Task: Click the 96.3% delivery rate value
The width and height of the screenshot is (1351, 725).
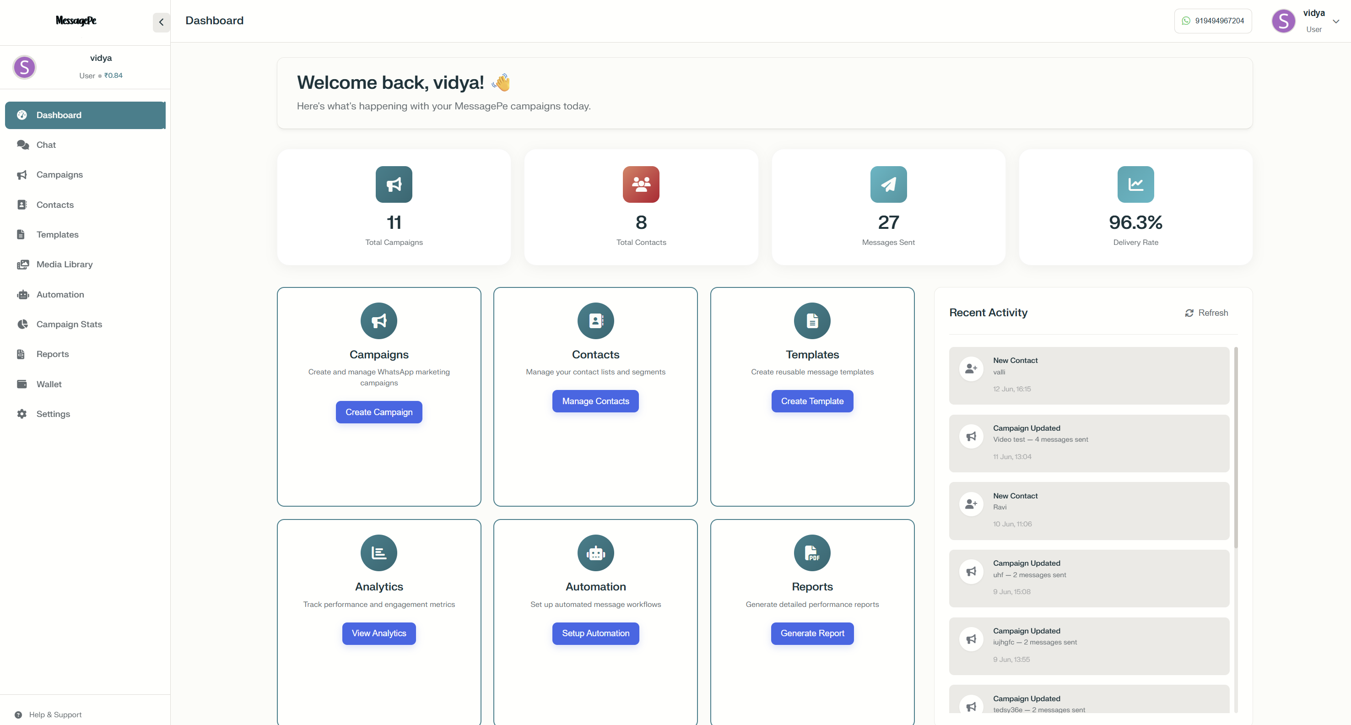Action: pyautogui.click(x=1135, y=222)
